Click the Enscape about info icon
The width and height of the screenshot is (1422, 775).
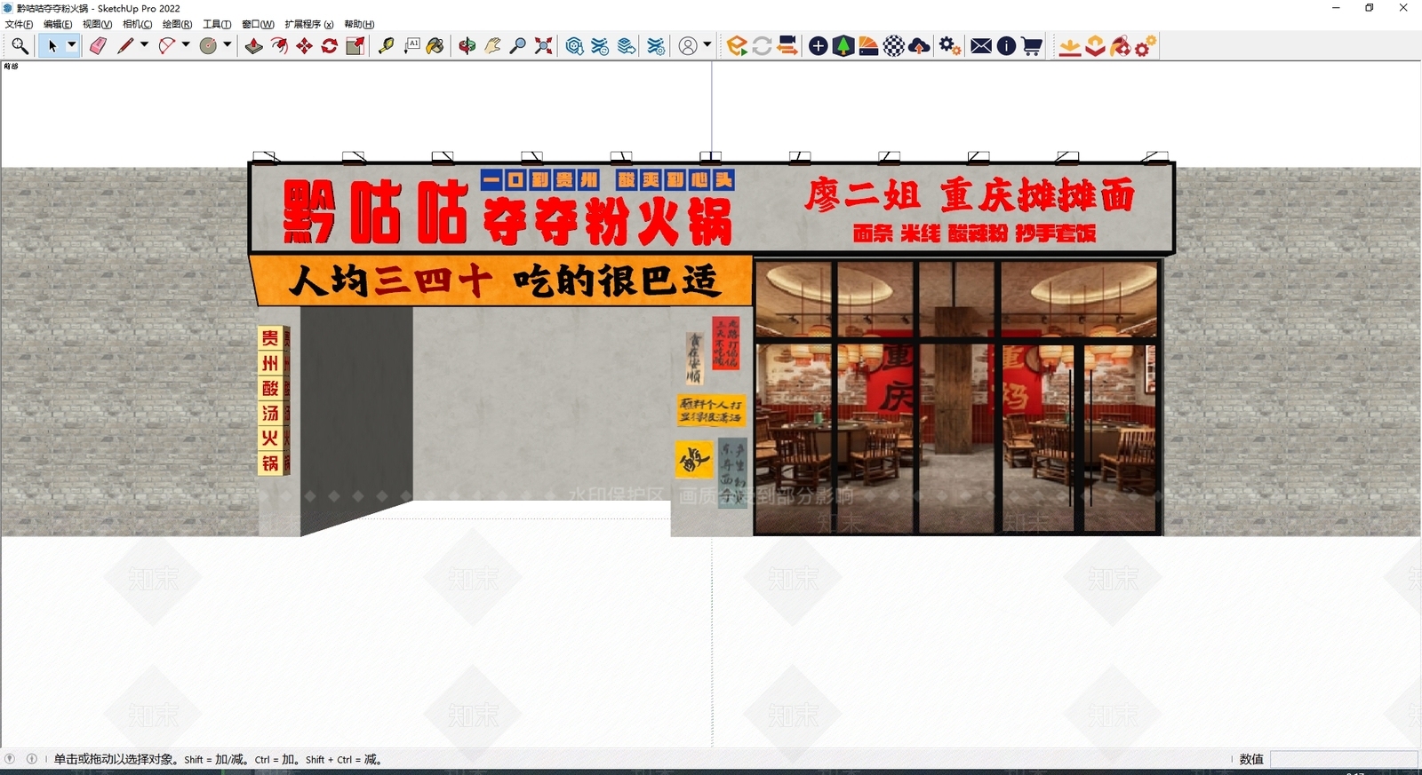point(1006,46)
